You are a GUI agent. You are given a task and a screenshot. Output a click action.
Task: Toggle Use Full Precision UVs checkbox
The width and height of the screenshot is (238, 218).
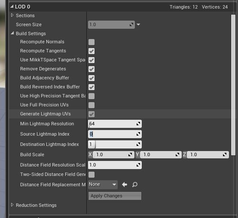click(x=92, y=105)
